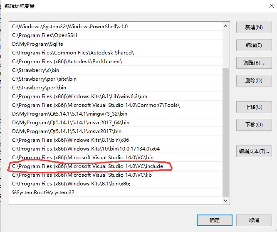Open 编辑文本(T)... text editing

[254, 151]
